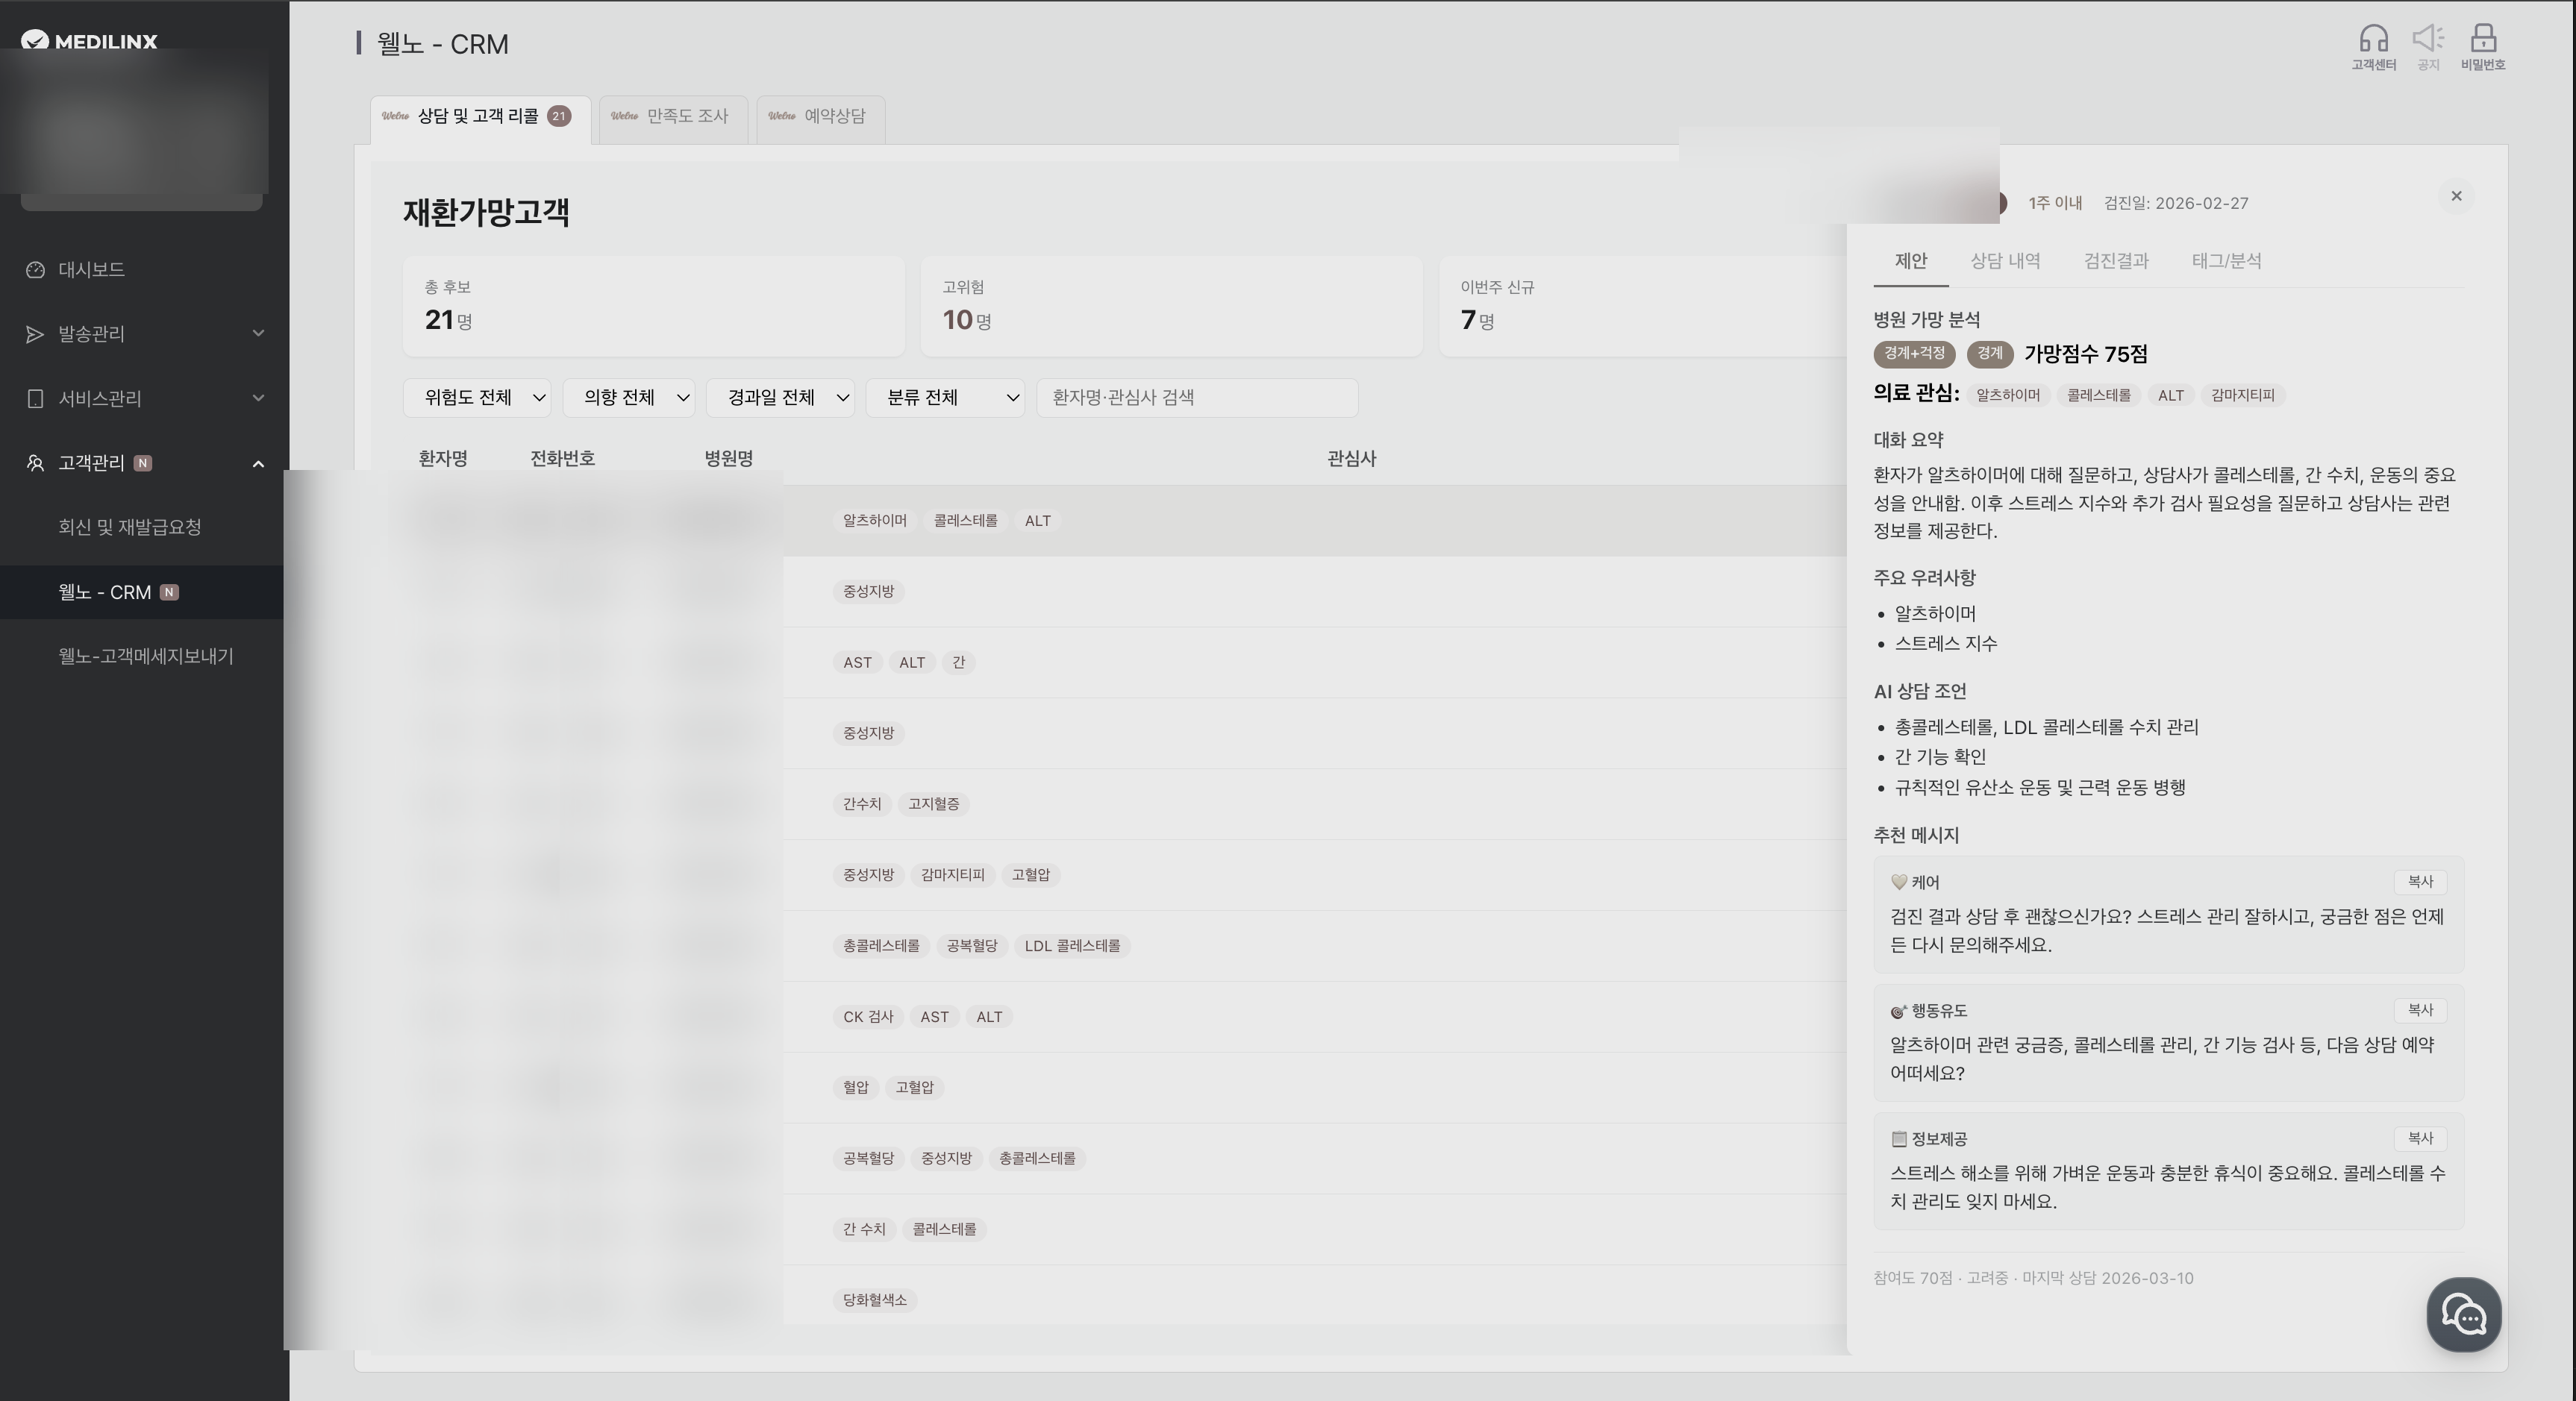Copy the 정보제공 recommended message
This screenshot has width=2576, height=1401.
2419,1139
